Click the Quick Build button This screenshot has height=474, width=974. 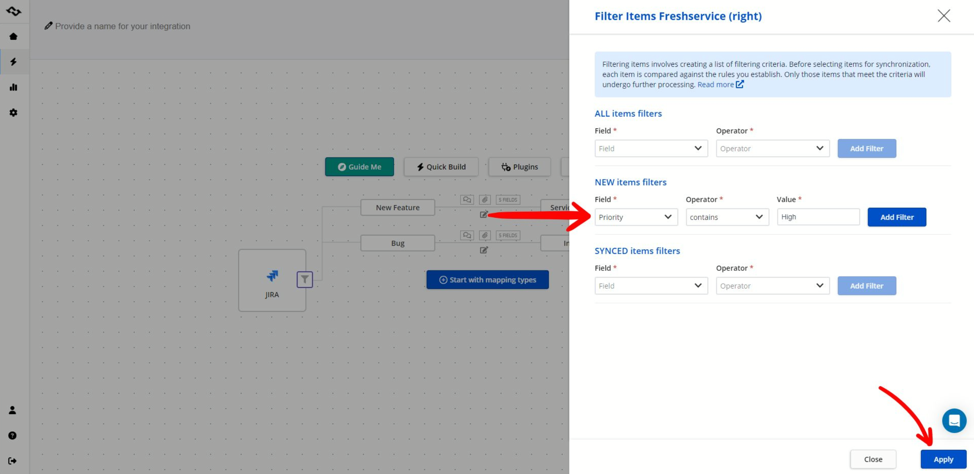pos(441,167)
